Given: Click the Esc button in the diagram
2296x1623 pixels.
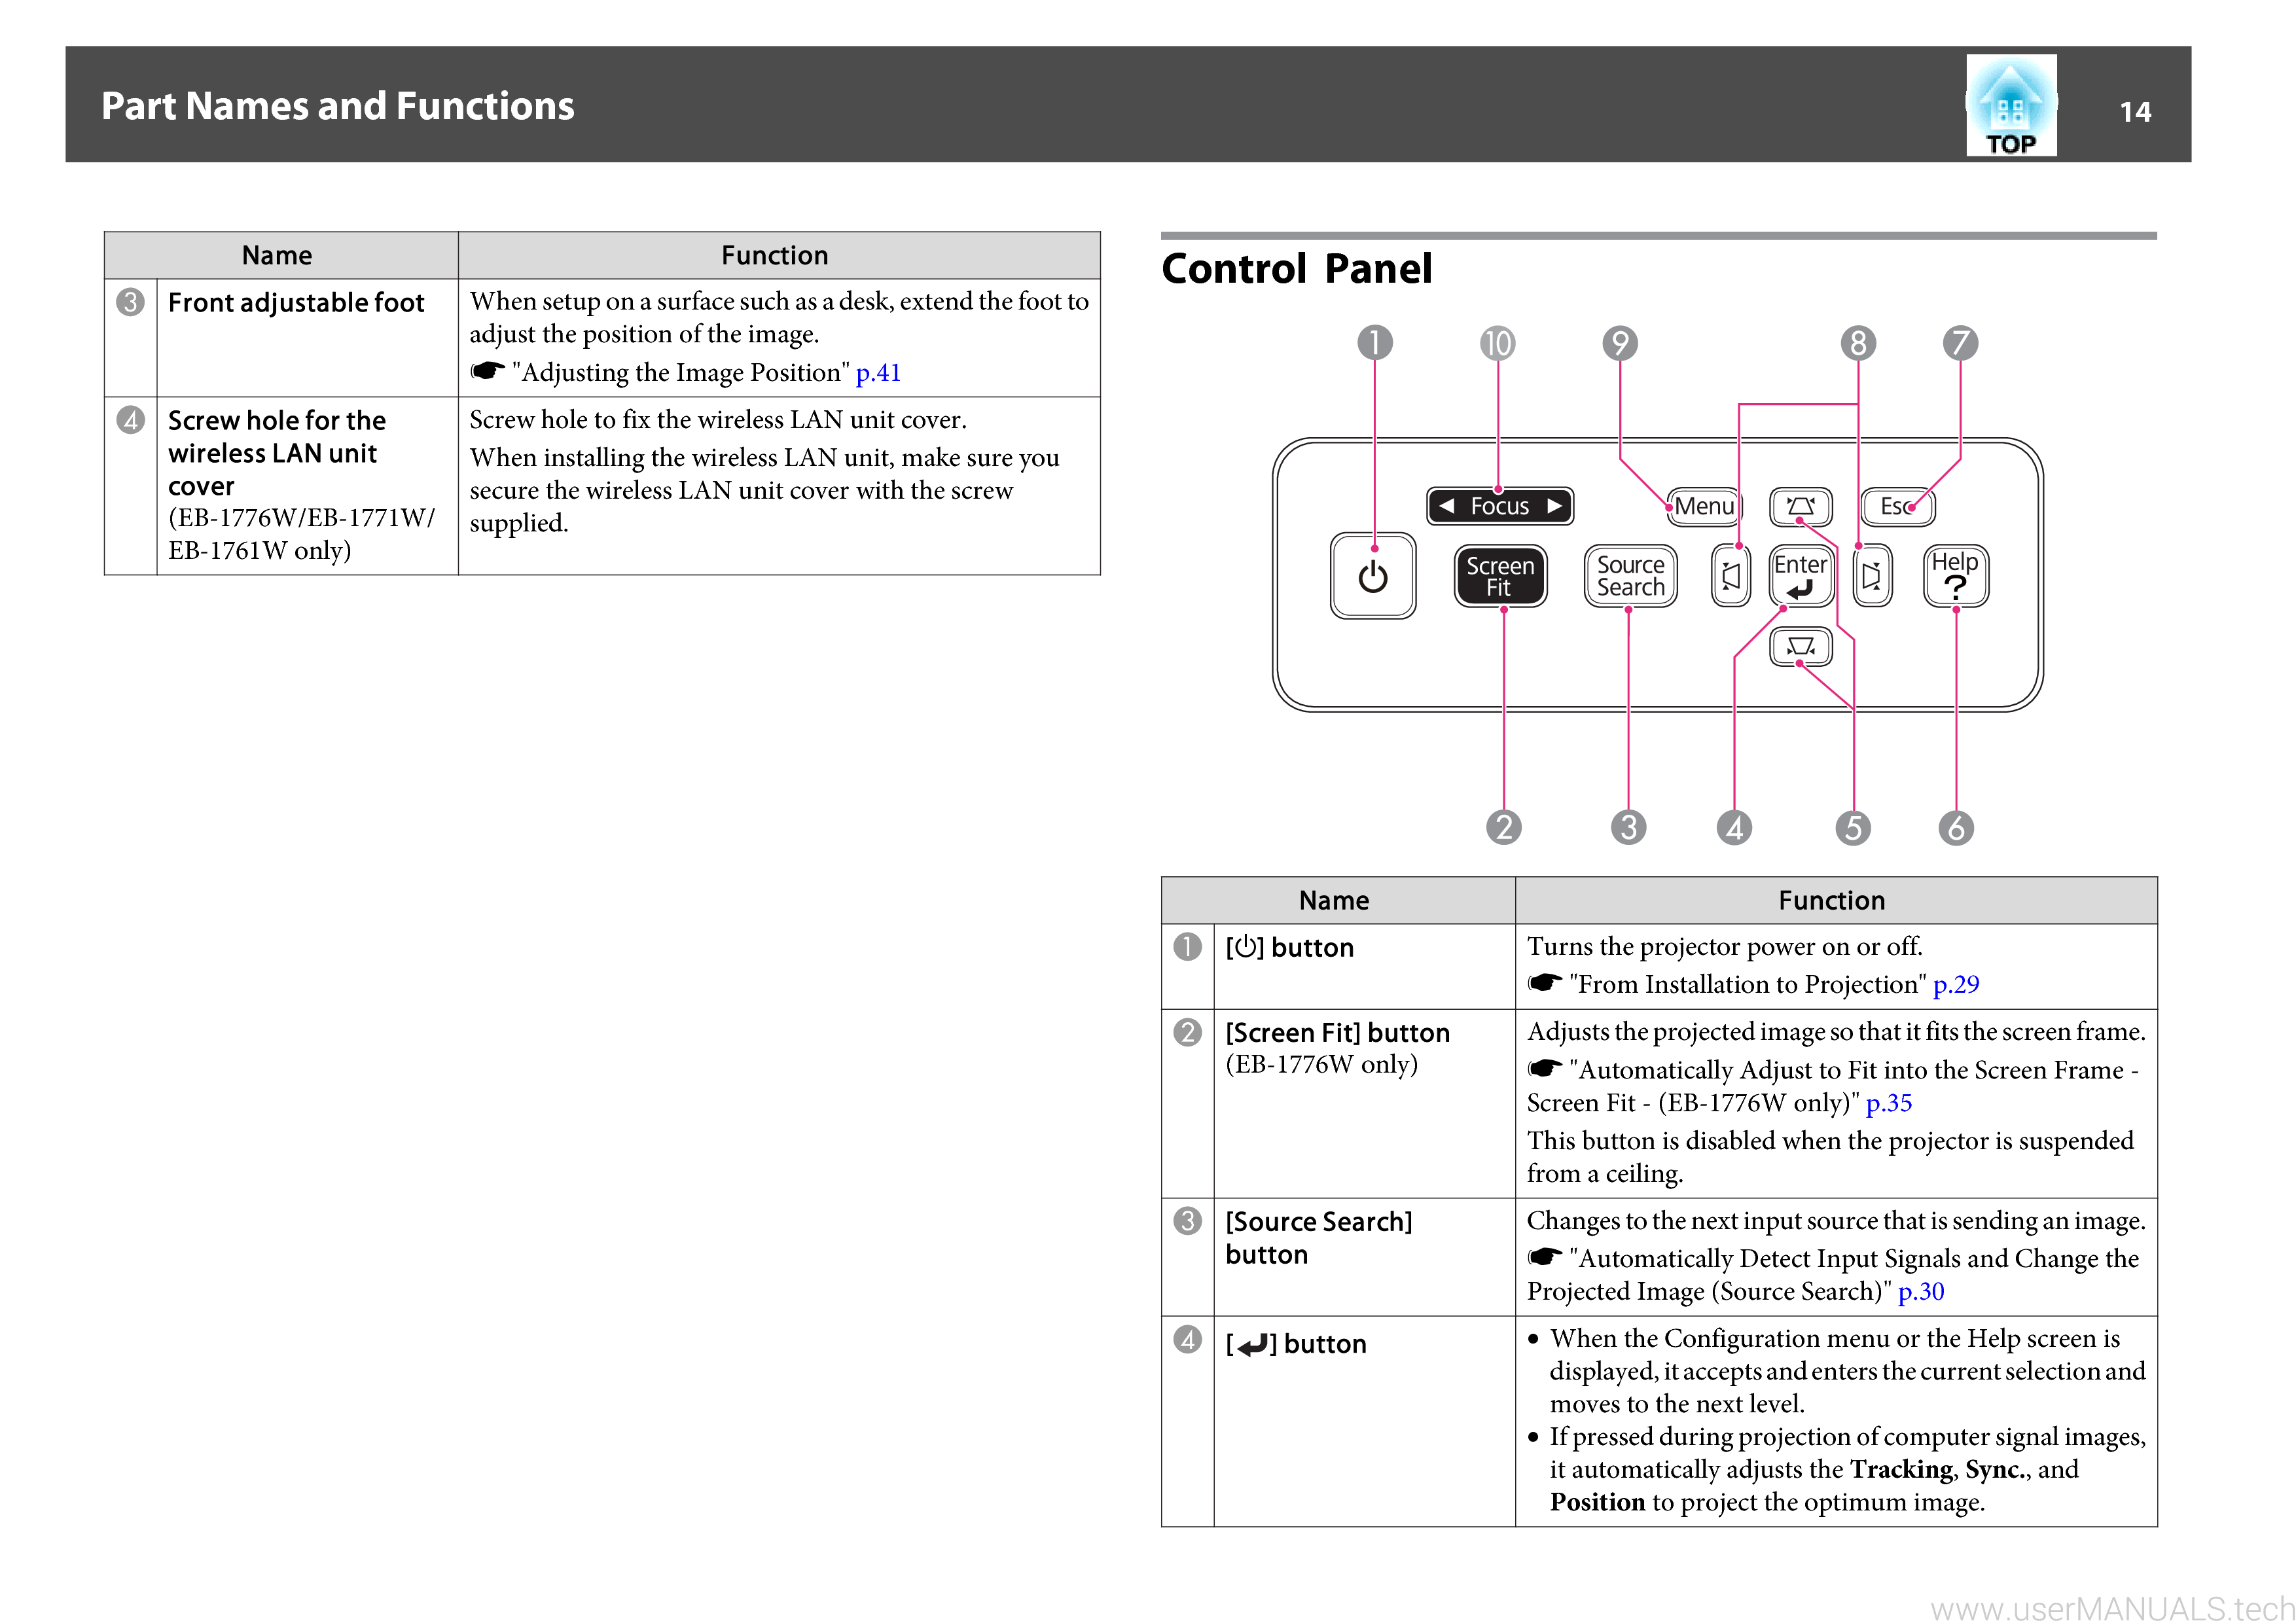Looking at the screenshot, I should point(1897,506).
